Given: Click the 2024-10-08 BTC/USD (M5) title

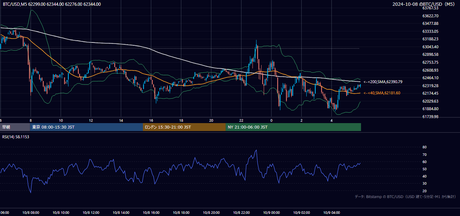Looking at the screenshot, I should 424,4.
